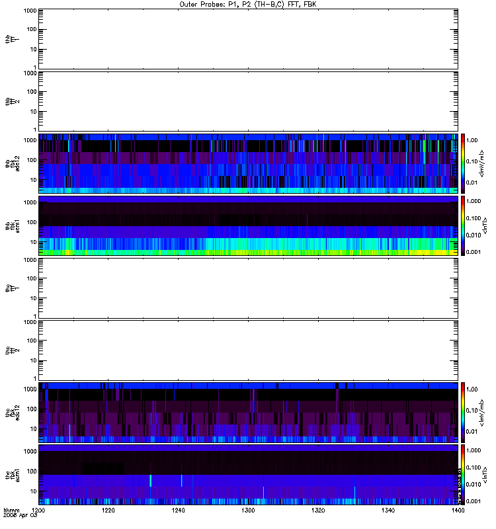Click the 'thb fff 1' y-axis label
Screen dimensions: 496x529
point(12,39)
